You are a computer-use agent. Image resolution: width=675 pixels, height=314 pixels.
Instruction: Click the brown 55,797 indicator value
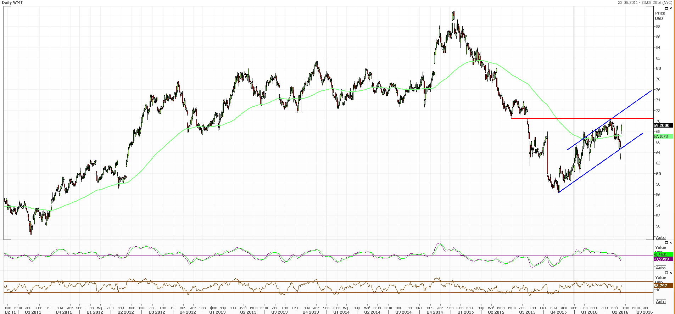pyautogui.click(x=663, y=286)
